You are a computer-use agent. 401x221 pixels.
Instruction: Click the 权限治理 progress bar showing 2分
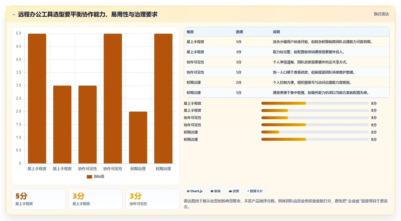coord(315,132)
